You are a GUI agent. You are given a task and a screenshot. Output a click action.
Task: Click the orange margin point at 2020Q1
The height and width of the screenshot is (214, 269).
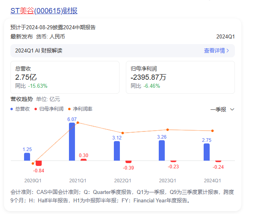click(33, 164)
